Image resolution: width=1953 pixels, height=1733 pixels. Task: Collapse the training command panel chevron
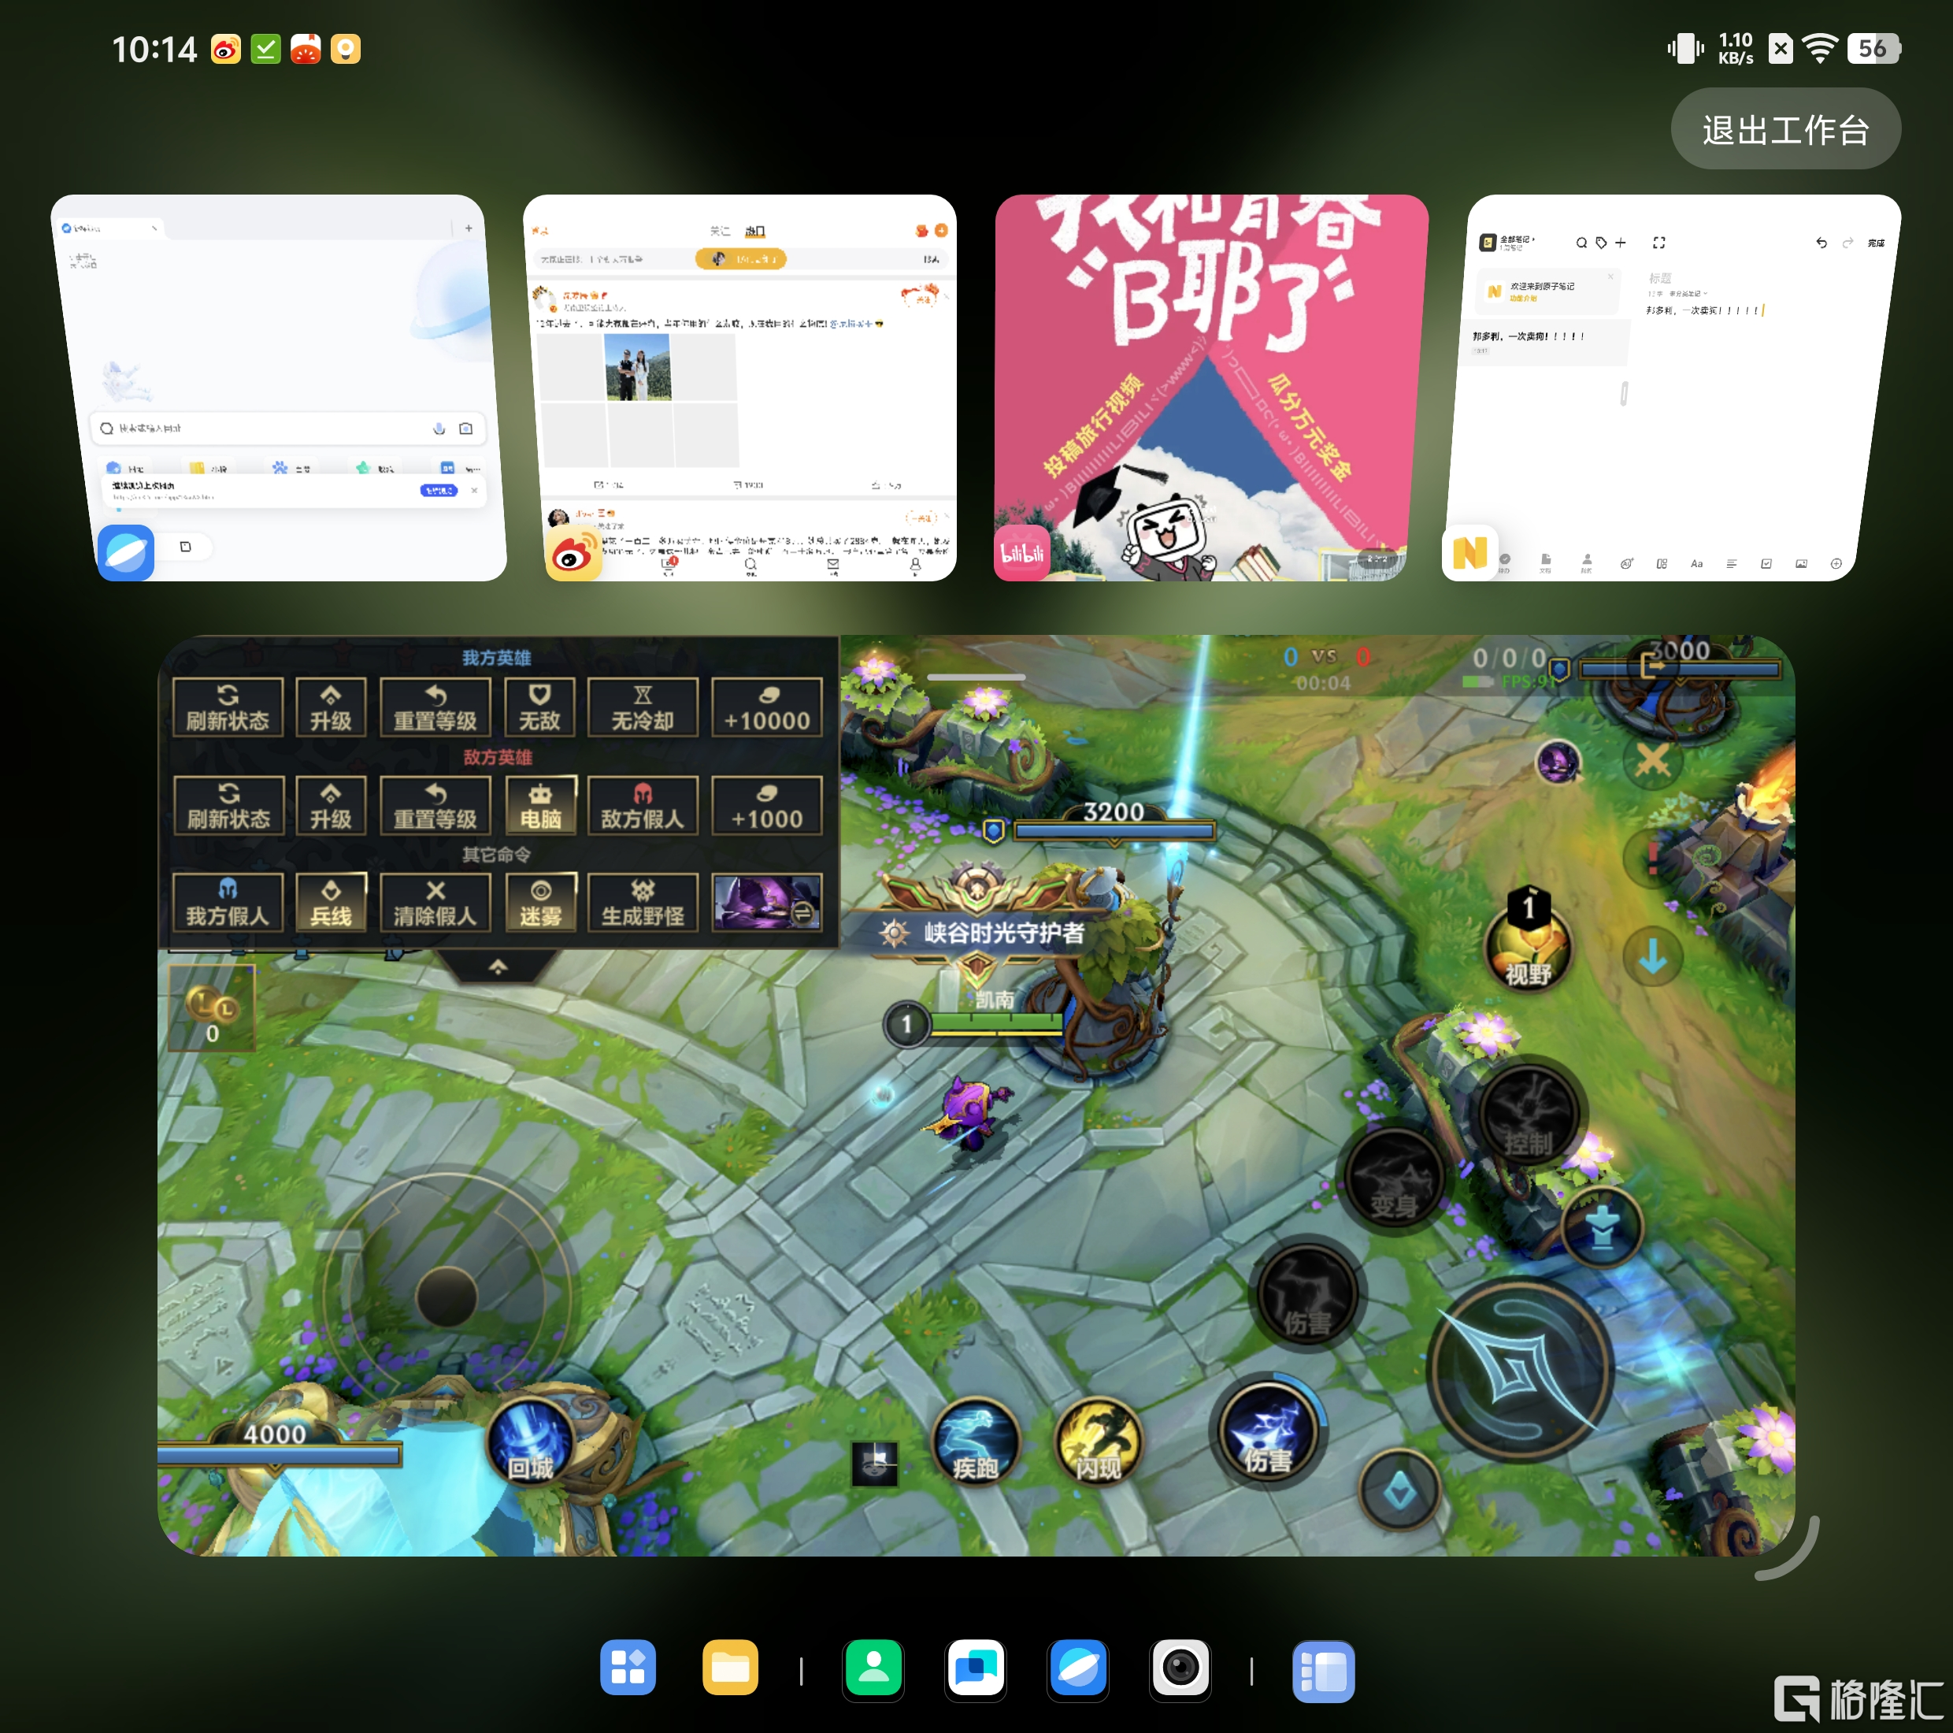click(x=498, y=967)
